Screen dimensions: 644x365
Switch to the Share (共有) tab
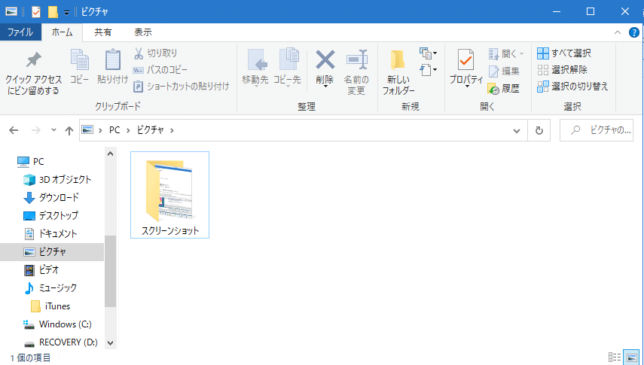tap(102, 32)
